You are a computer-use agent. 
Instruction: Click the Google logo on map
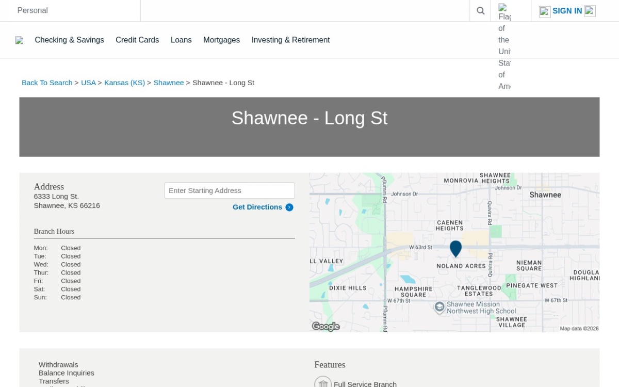click(x=325, y=326)
